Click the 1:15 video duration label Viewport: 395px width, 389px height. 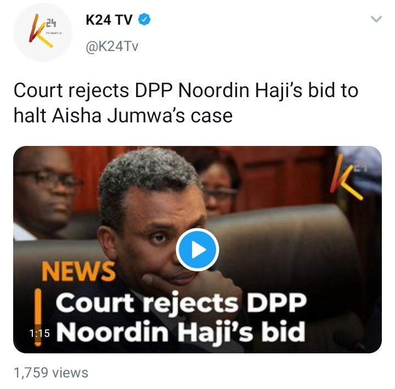coord(39,334)
